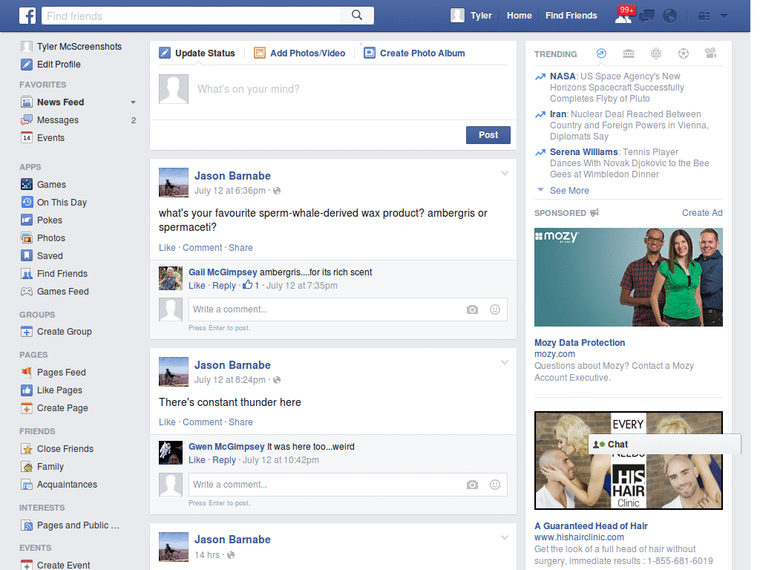Open Serena Williams trending topic
760x570 pixels.
click(583, 151)
